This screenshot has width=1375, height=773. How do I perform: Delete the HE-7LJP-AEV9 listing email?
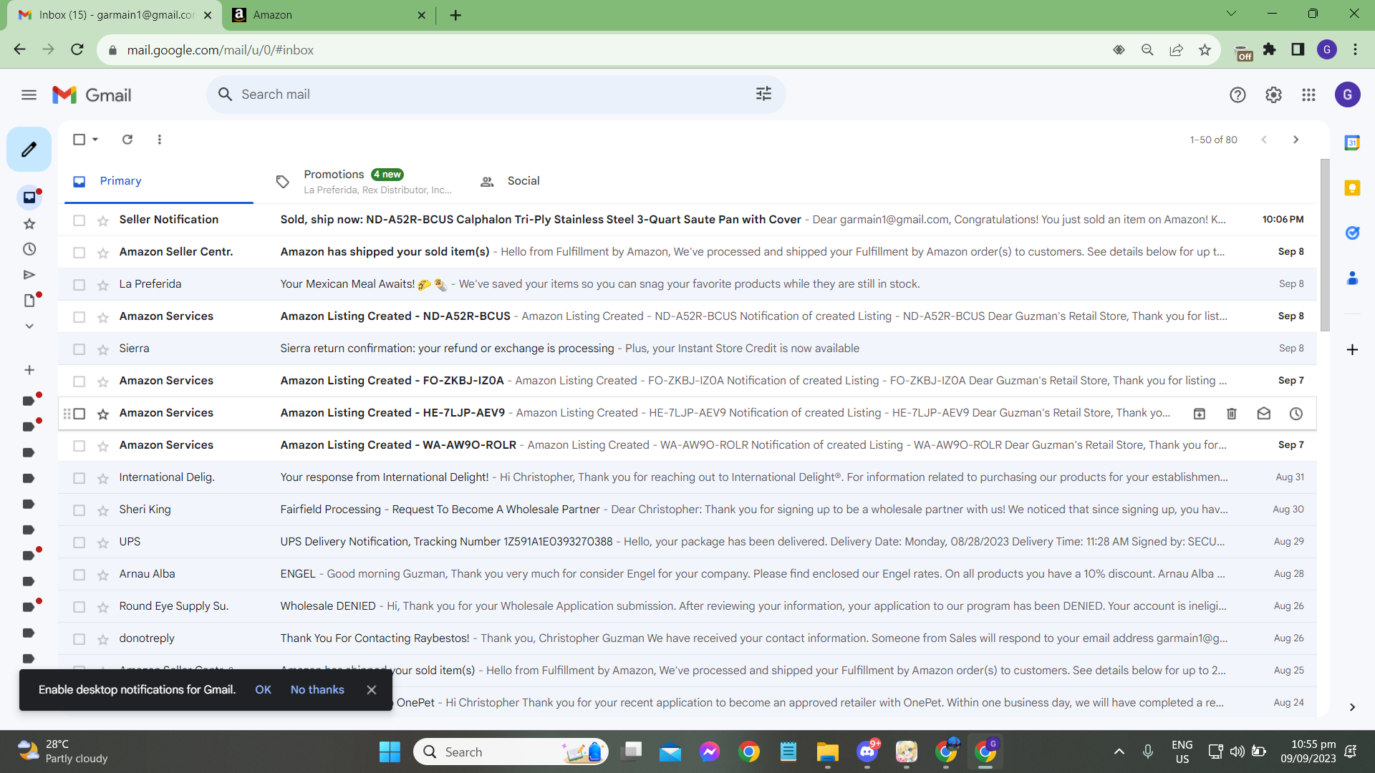[1232, 413]
